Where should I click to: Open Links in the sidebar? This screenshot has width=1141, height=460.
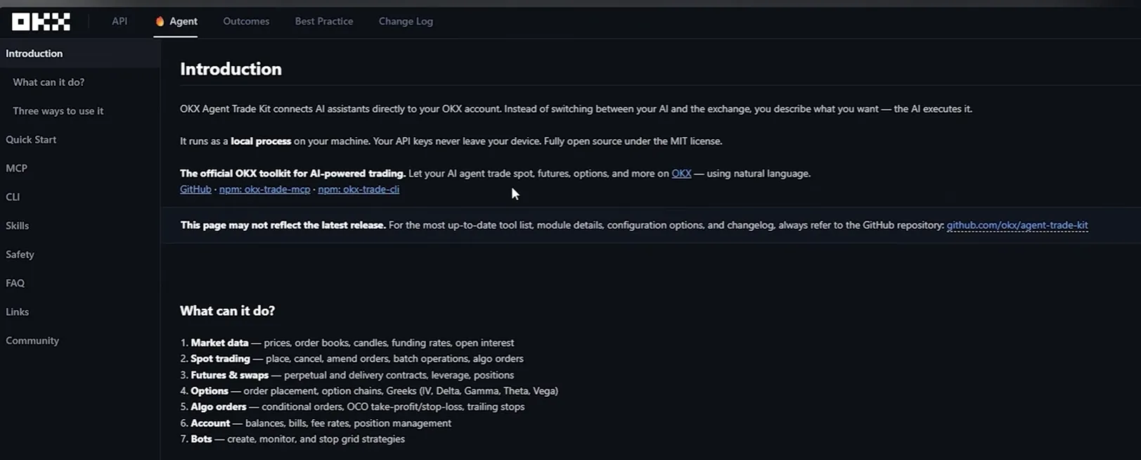(18, 312)
